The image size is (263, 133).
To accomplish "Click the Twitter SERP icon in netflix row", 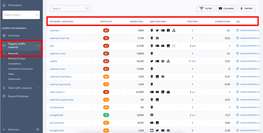I will point(152,61).
